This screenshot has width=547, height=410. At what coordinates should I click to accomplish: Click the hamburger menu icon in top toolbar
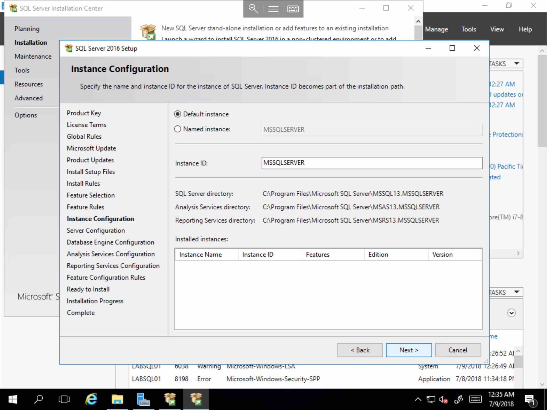[x=273, y=9]
